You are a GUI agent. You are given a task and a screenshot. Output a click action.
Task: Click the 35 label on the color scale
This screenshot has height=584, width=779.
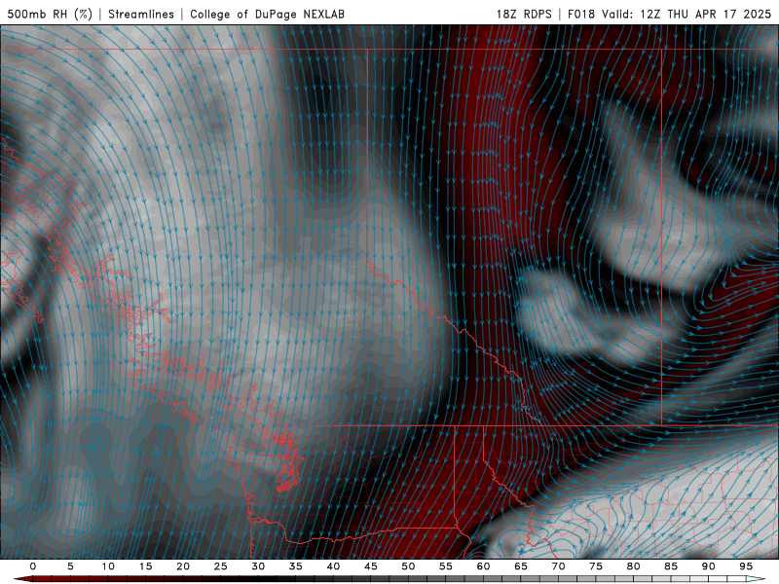[296, 566]
